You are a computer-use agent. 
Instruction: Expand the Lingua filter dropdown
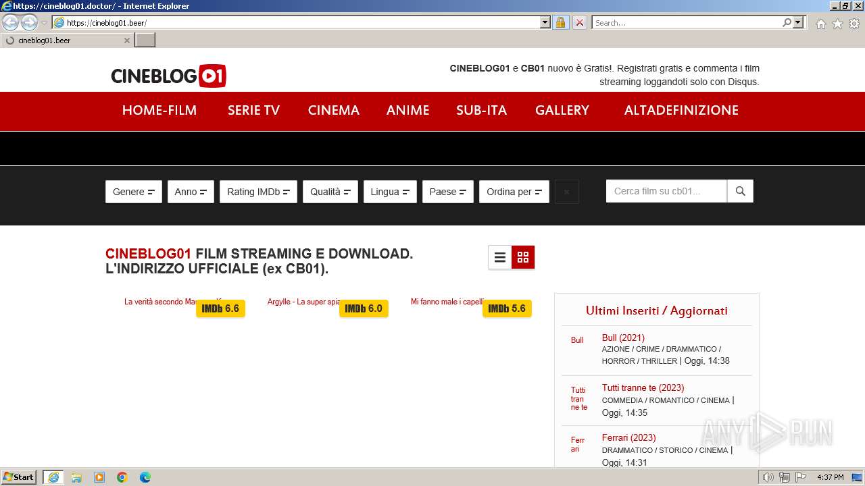(390, 192)
